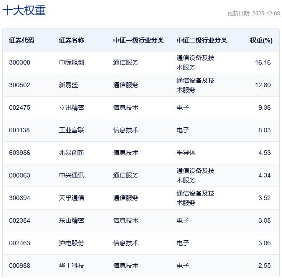Click the 十大权重 section title
Image resolution: width=282 pixels, height=280 pixels.
24,11
